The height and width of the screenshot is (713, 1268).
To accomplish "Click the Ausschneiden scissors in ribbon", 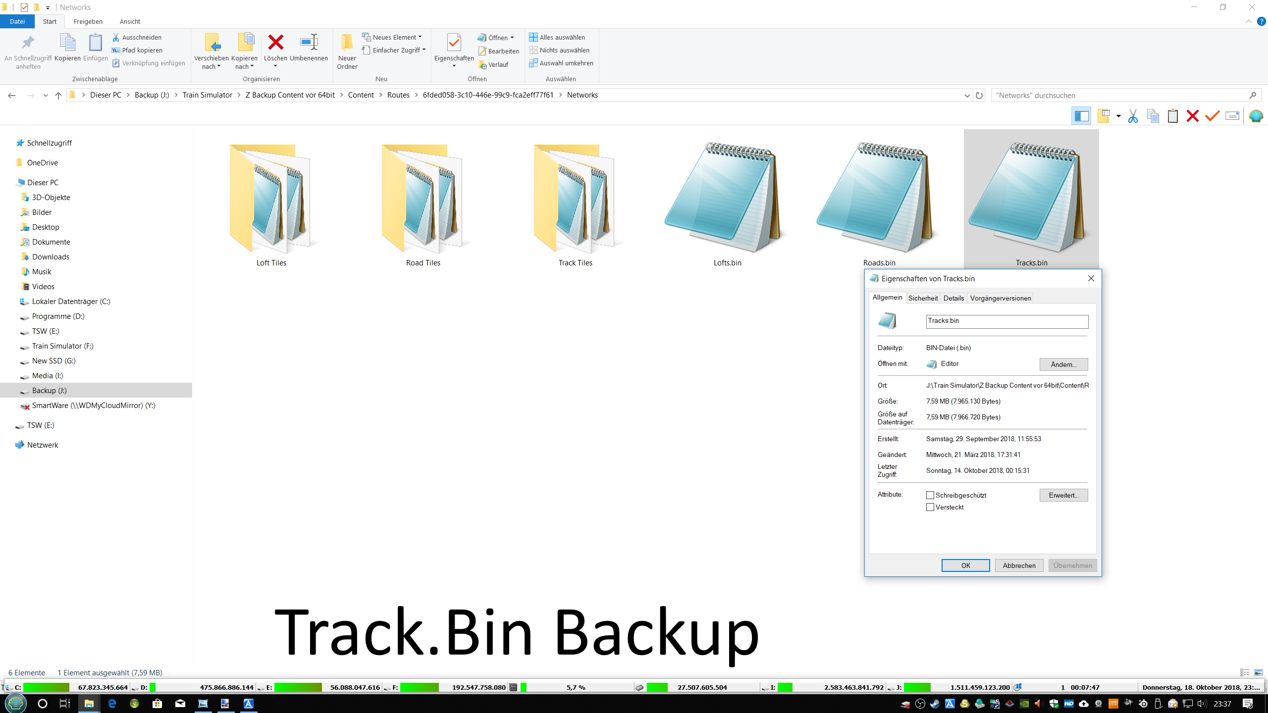I will (x=116, y=37).
